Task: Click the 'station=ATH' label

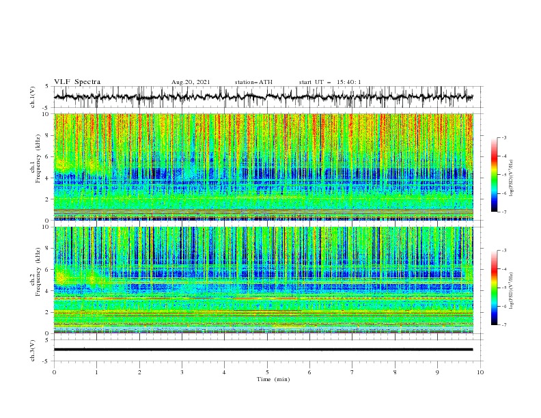Action: coord(253,82)
